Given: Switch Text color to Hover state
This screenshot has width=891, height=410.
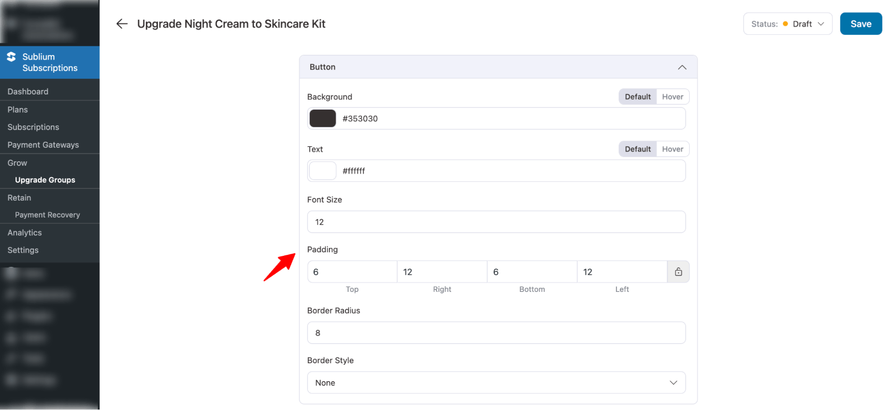Looking at the screenshot, I should [672, 149].
